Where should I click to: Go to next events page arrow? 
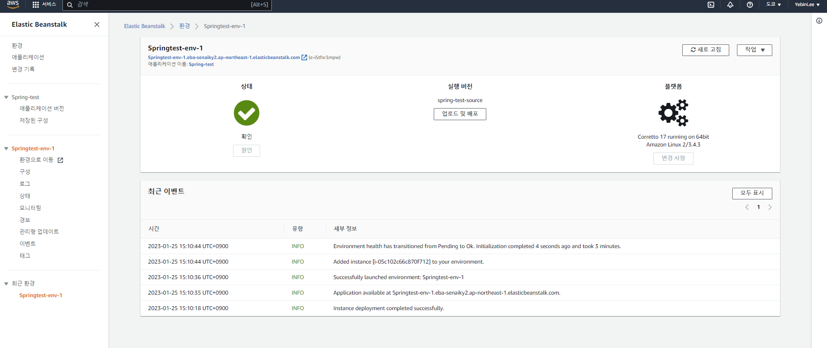770,207
